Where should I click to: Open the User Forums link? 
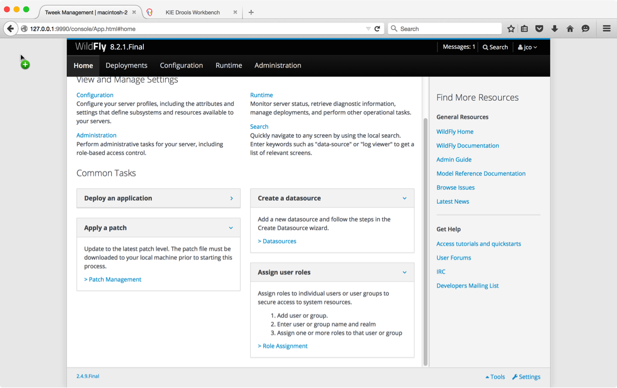(x=454, y=258)
